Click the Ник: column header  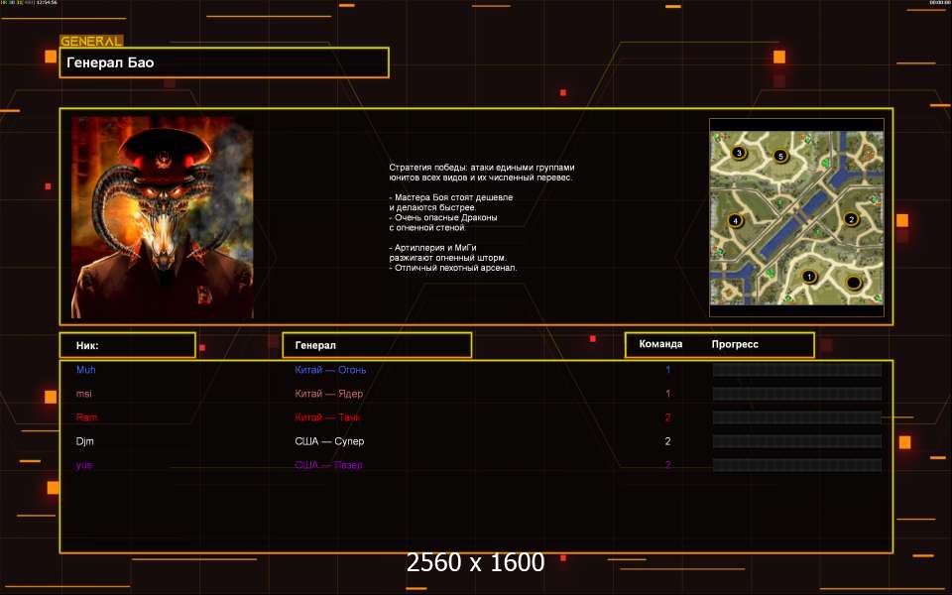pos(127,345)
